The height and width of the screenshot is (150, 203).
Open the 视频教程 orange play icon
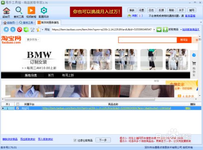click(31, 11)
